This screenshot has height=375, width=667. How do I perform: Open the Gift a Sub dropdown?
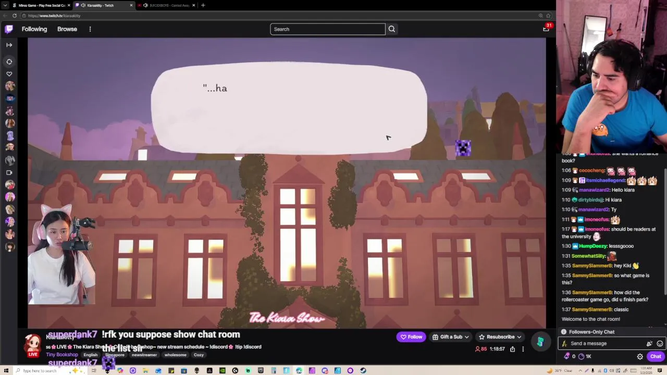click(451, 337)
